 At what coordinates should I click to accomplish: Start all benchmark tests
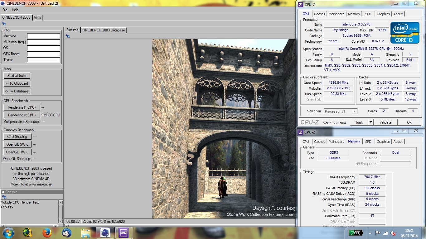[17, 76]
